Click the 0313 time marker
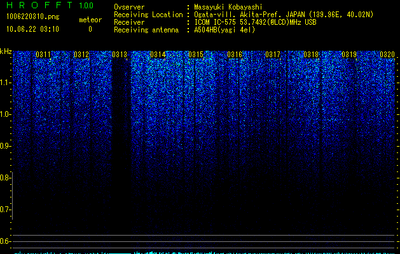400x254 pixels. (x=120, y=55)
